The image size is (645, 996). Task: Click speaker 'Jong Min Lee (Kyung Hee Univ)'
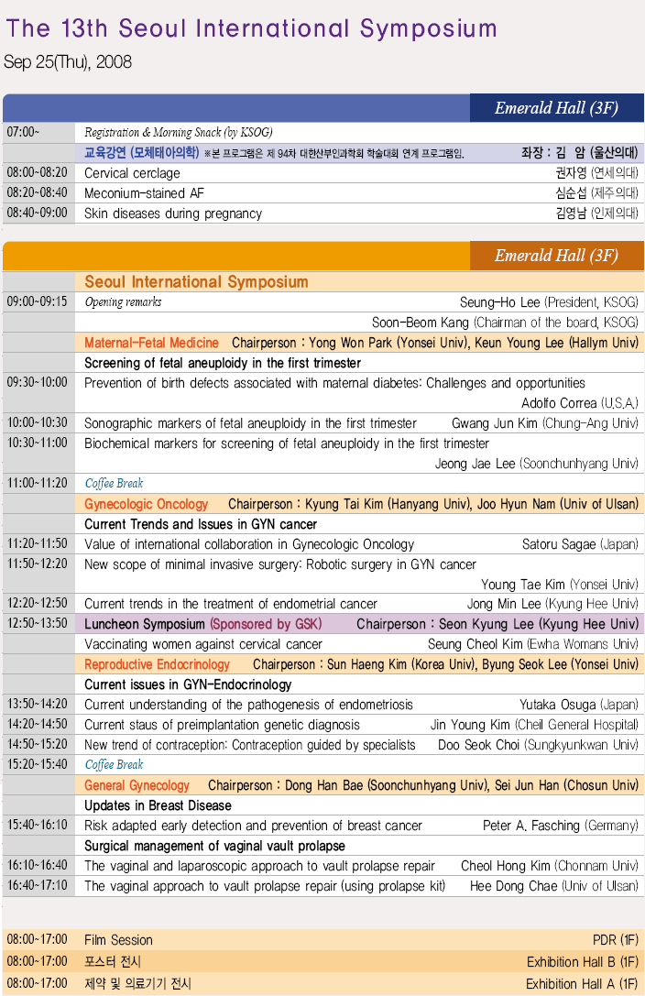(553, 604)
